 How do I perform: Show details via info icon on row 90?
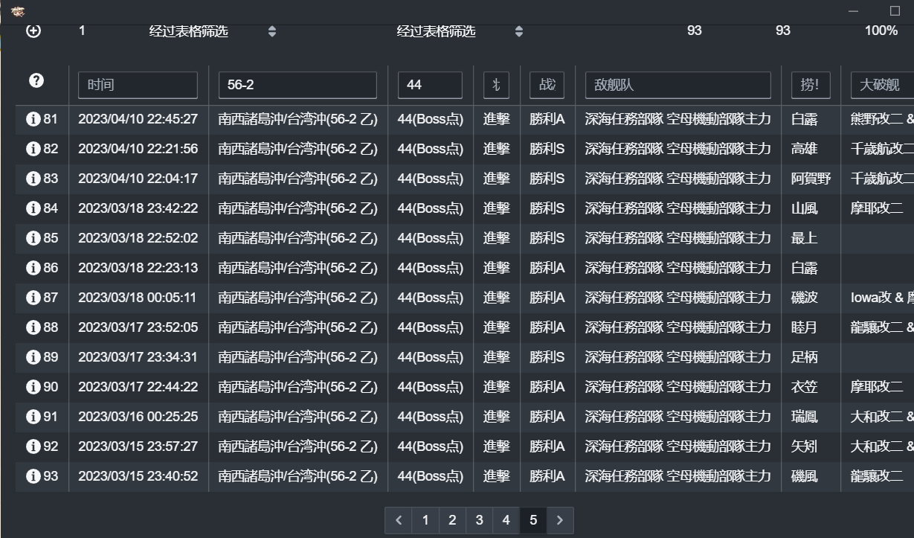point(33,387)
